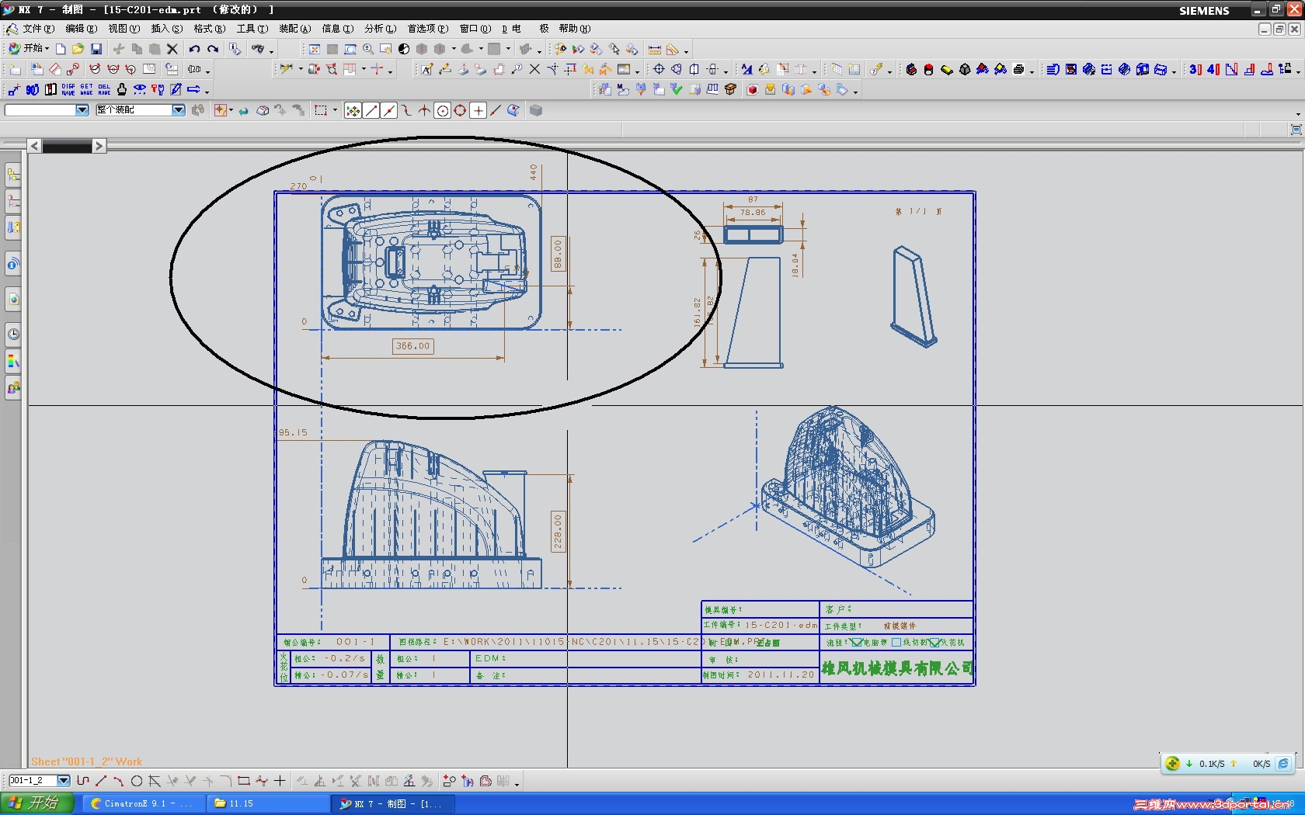Open the 001-1_2 sheet dropdown
This screenshot has height=815, width=1305.
(x=64, y=781)
